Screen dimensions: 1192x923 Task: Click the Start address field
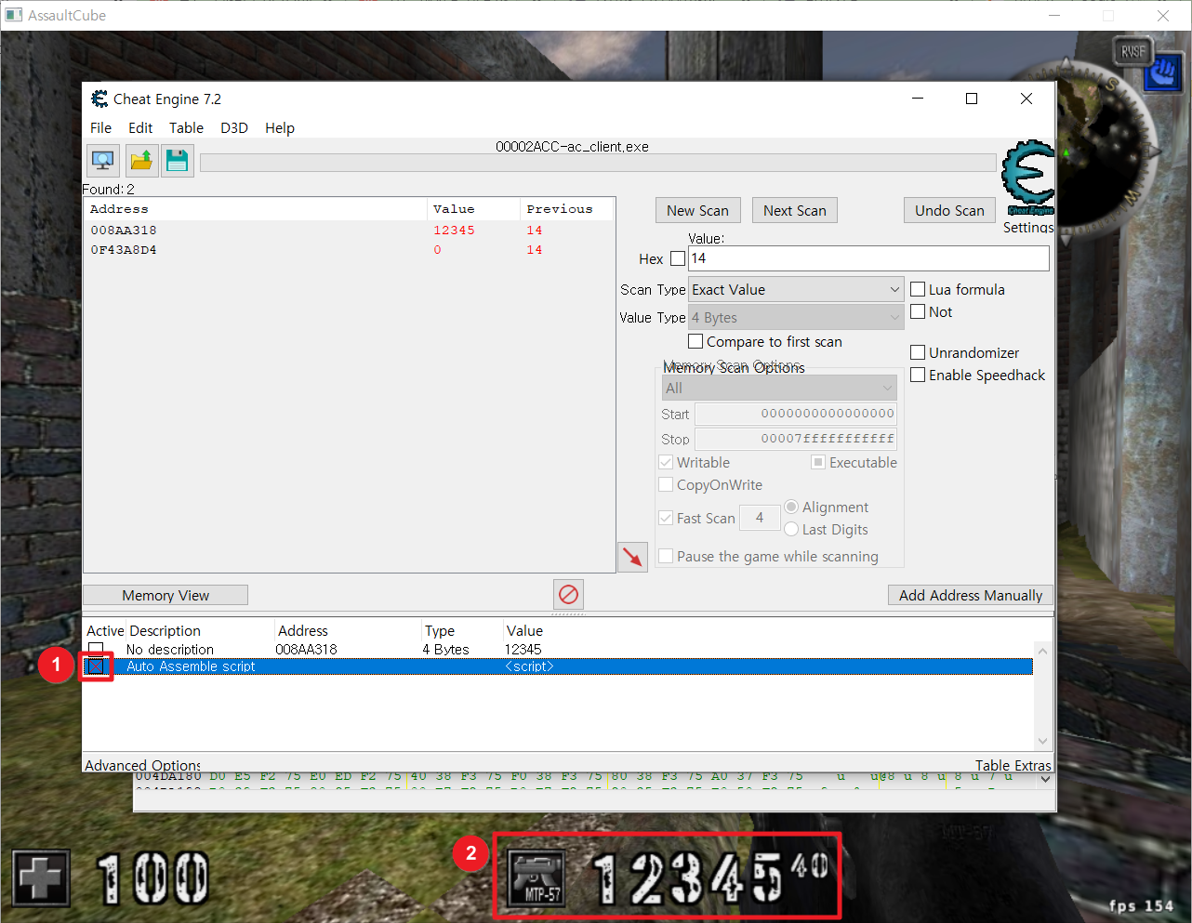click(x=796, y=414)
